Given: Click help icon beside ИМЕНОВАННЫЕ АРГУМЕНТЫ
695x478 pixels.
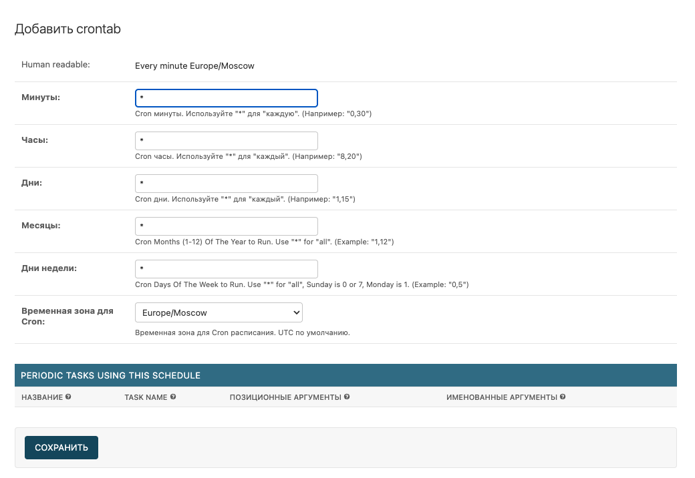Looking at the screenshot, I should pos(563,397).
